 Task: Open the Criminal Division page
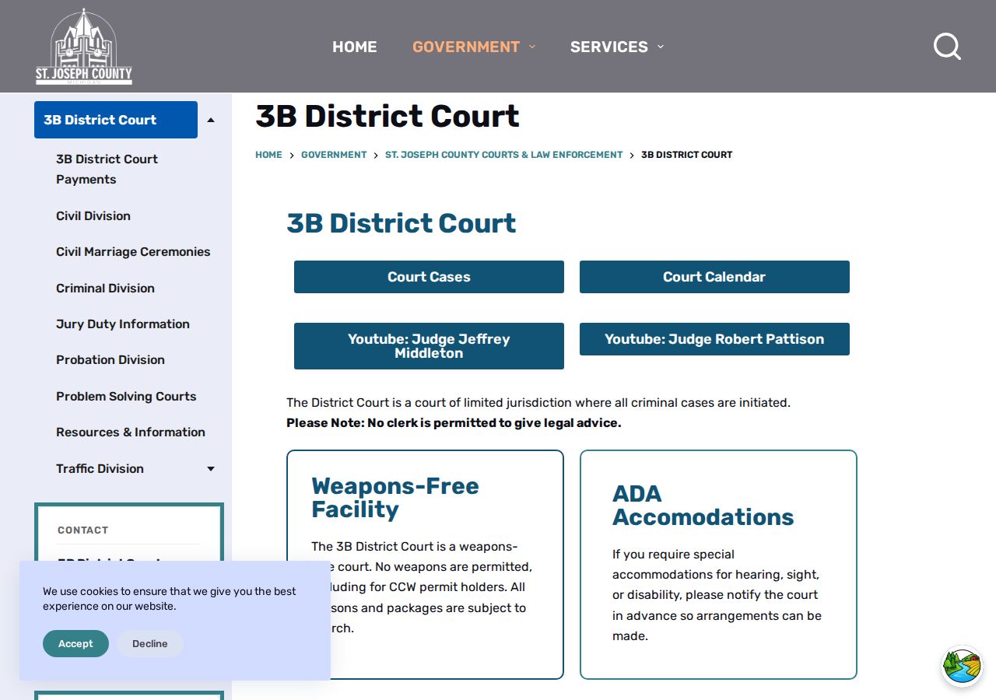pos(105,288)
